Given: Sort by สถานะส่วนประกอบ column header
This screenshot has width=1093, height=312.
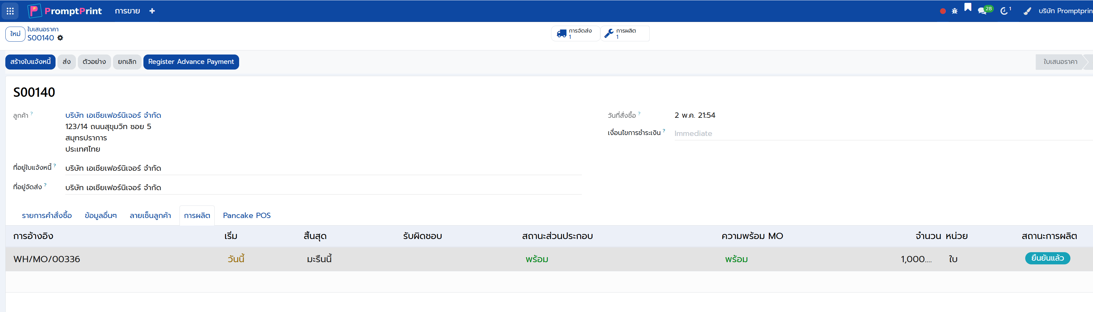Looking at the screenshot, I should [x=558, y=236].
